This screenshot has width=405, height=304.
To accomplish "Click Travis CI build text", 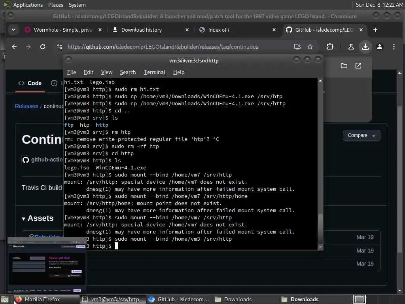I will [42, 188].
